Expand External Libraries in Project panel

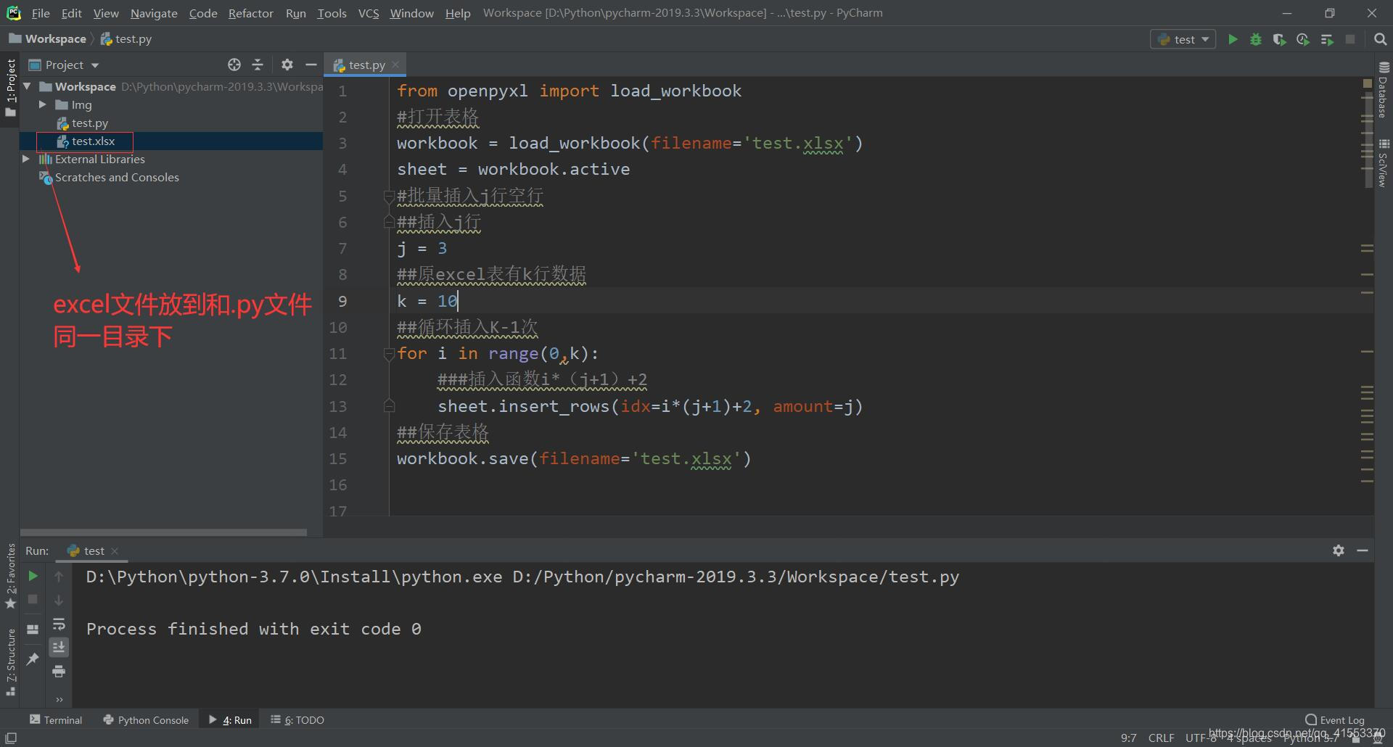[26, 159]
